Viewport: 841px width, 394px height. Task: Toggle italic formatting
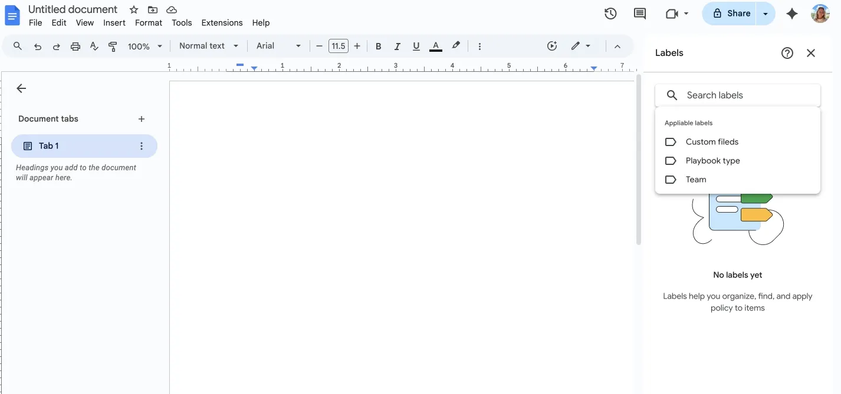397,45
